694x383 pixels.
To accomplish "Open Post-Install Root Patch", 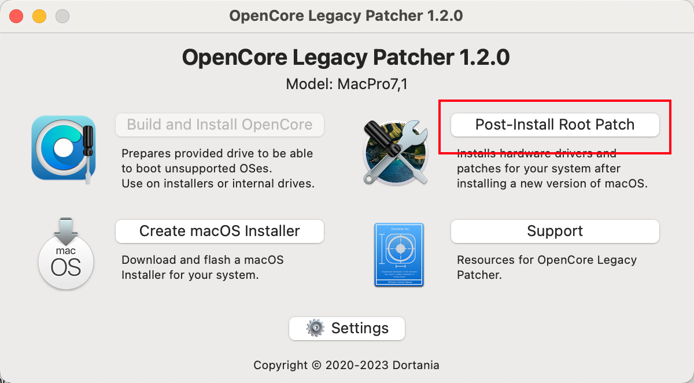I will 555,124.
